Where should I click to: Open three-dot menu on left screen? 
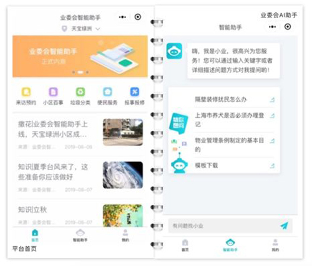tap(122, 17)
